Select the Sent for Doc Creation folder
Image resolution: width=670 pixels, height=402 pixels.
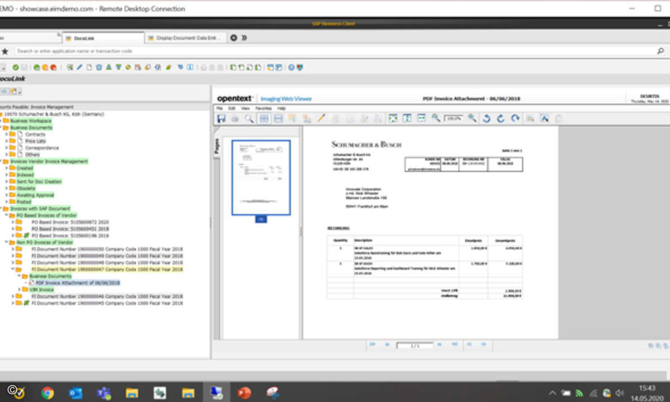tap(39, 182)
